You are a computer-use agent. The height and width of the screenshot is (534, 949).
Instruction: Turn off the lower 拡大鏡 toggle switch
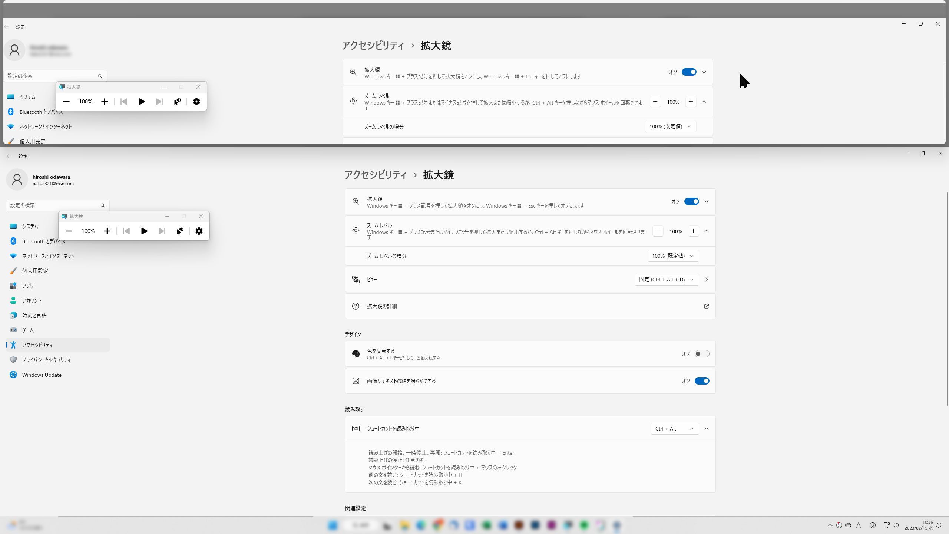pos(691,201)
